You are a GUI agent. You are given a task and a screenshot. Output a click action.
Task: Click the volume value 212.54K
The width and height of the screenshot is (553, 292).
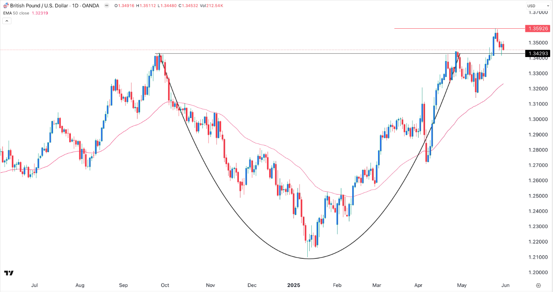(x=215, y=6)
